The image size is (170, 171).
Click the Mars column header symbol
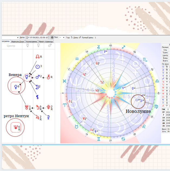tap(50, 46)
